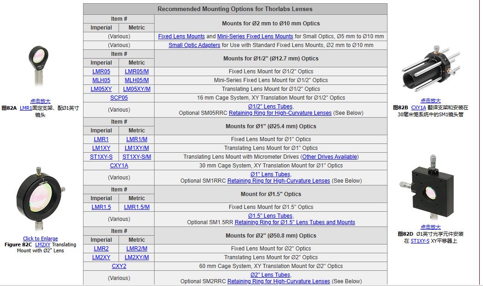Open the ST1XY-S link in the table
This screenshot has width=483, height=286.
tap(101, 157)
